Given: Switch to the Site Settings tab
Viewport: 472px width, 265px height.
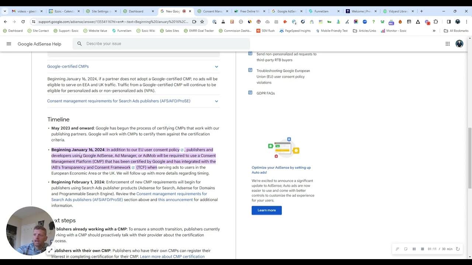Looking at the screenshot, I should point(101,11).
